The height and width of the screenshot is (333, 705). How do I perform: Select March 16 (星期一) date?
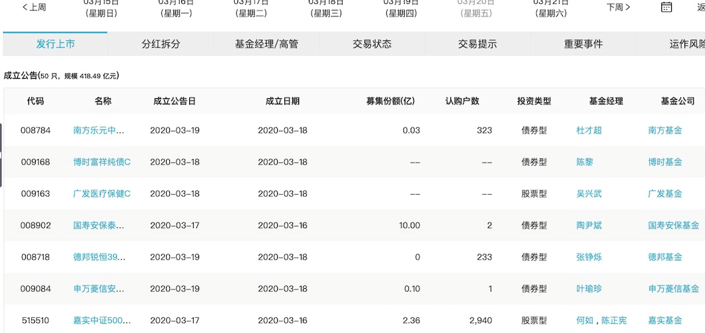(x=176, y=8)
